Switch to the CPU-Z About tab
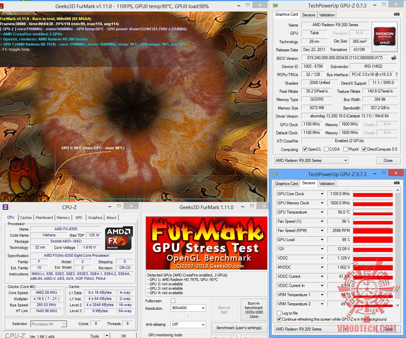406x338 pixels. tap(111, 218)
